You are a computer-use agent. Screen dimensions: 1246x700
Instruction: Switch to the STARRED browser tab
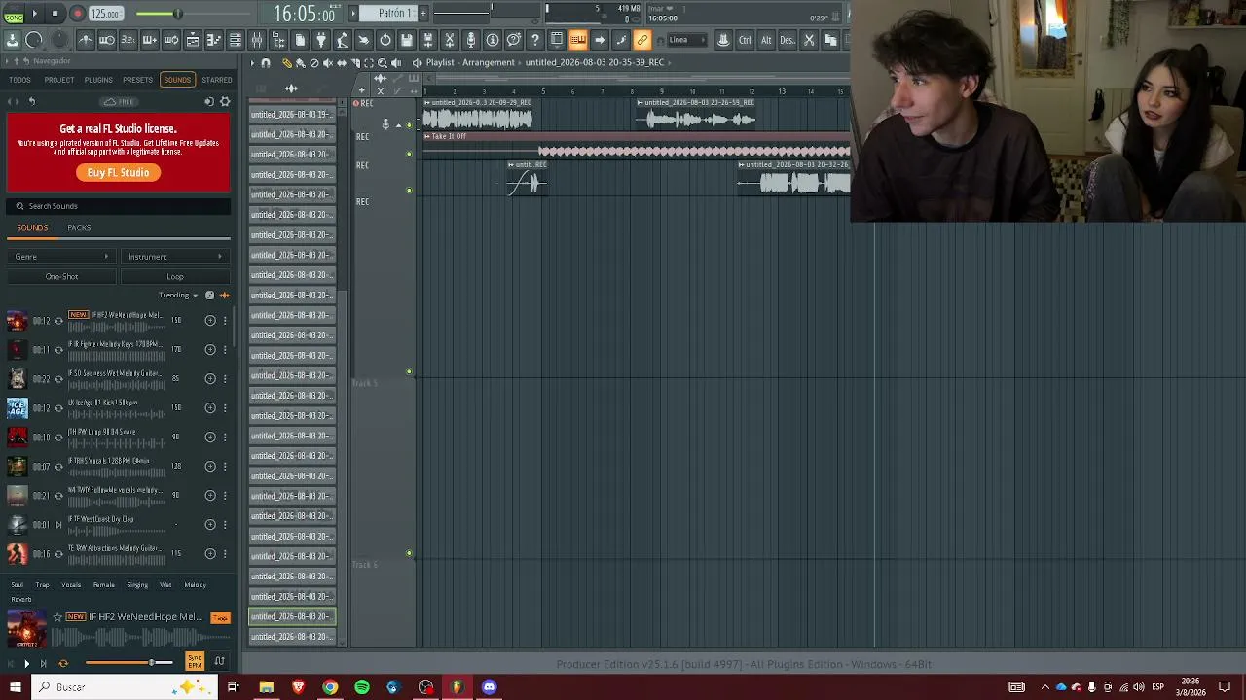[217, 80]
